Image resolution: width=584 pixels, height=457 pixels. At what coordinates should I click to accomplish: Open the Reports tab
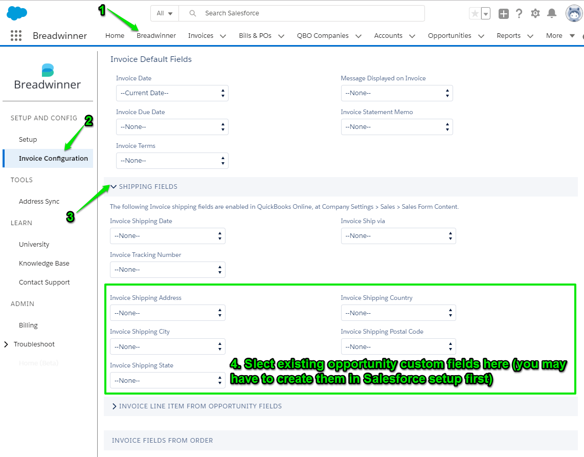(x=508, y=35)
